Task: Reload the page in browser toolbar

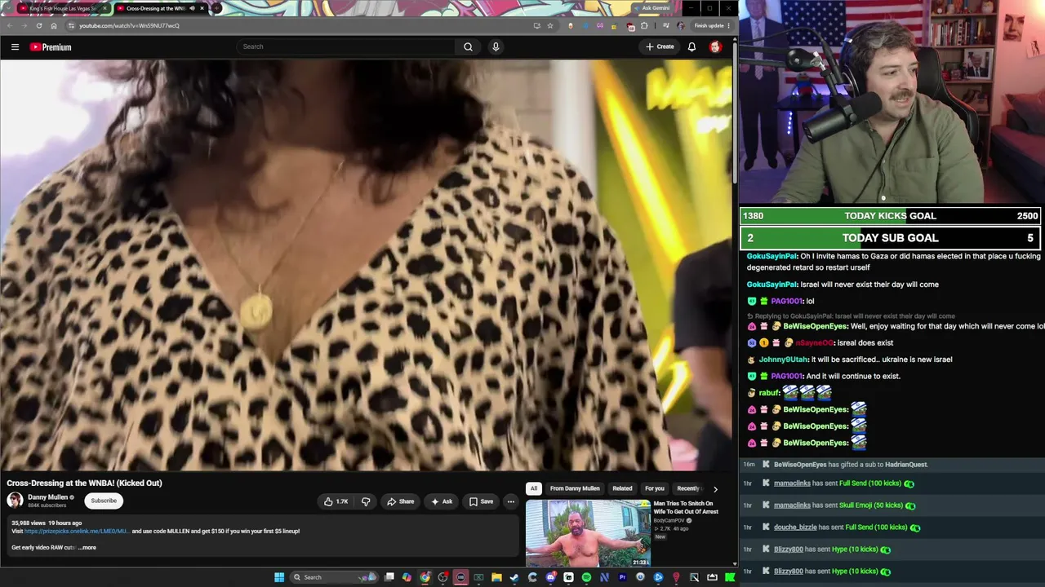Action: 38,25
